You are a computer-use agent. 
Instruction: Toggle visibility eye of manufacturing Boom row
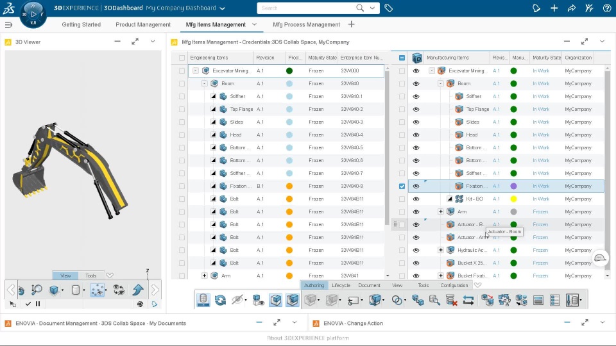tap(416, 83)
